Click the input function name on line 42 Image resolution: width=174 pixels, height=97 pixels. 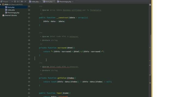(59, 93)
